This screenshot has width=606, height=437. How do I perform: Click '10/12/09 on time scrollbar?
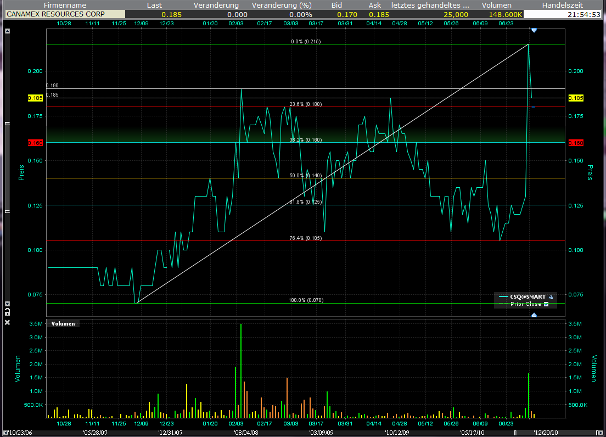(x=397, y=433)
